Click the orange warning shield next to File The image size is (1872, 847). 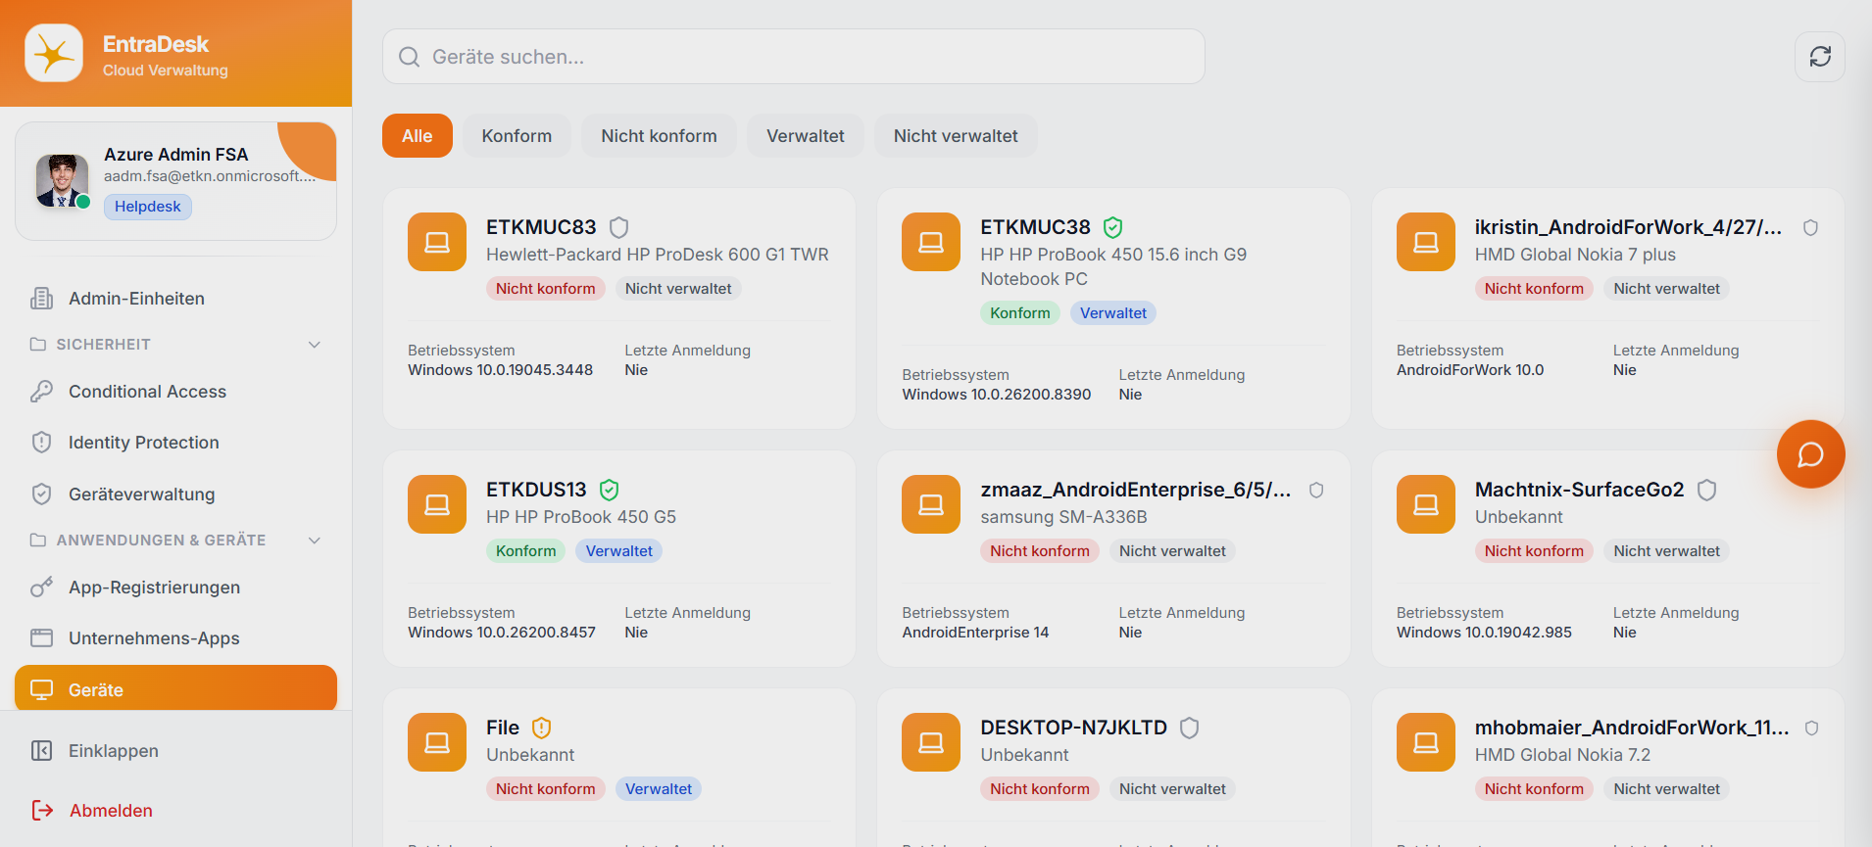pyautogui.click(x=541, y=728)
